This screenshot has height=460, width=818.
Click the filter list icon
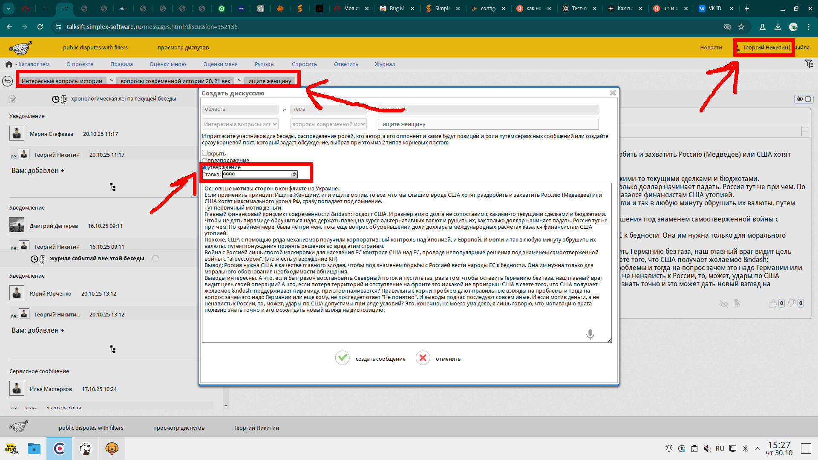[x=809, y=64]
